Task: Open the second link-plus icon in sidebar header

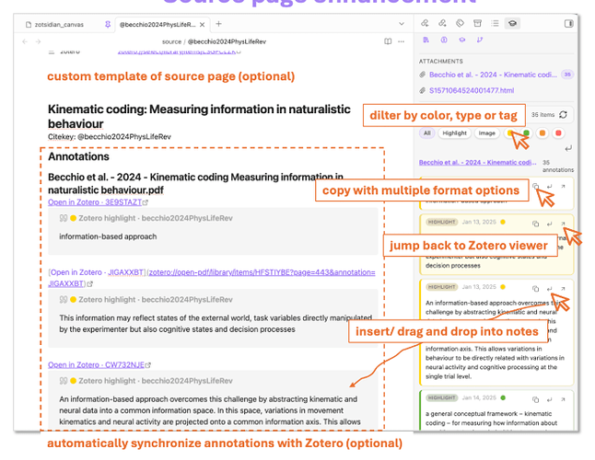Action: point(442,24)
